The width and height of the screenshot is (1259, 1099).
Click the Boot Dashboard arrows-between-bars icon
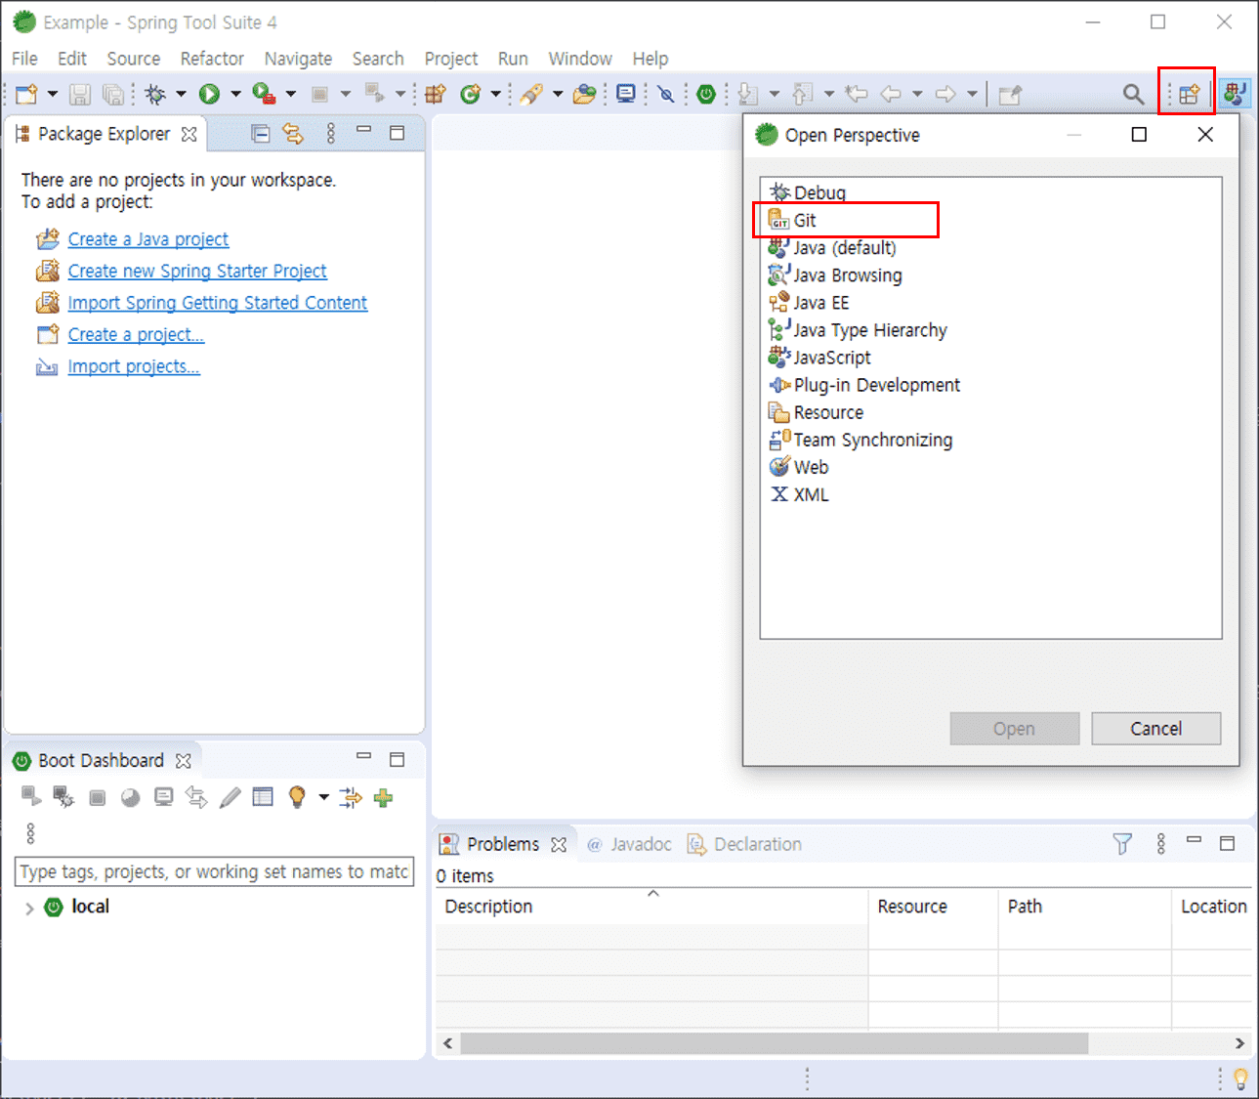pos(350,798)
